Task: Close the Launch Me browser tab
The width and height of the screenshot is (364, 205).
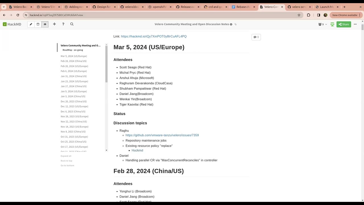Action: tap(338, 7)
